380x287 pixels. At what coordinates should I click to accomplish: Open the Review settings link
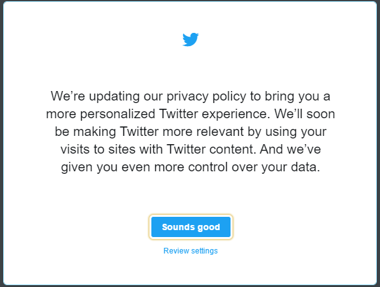191,251
